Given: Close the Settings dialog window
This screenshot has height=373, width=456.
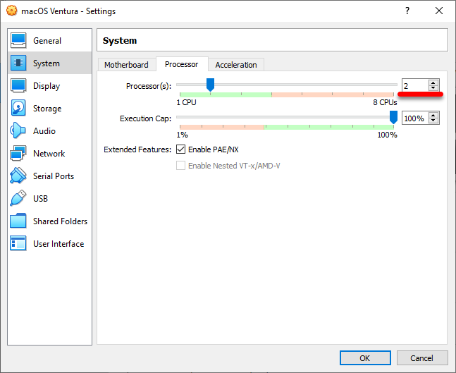Looking at the screenshot, I should tap(439, 11).
